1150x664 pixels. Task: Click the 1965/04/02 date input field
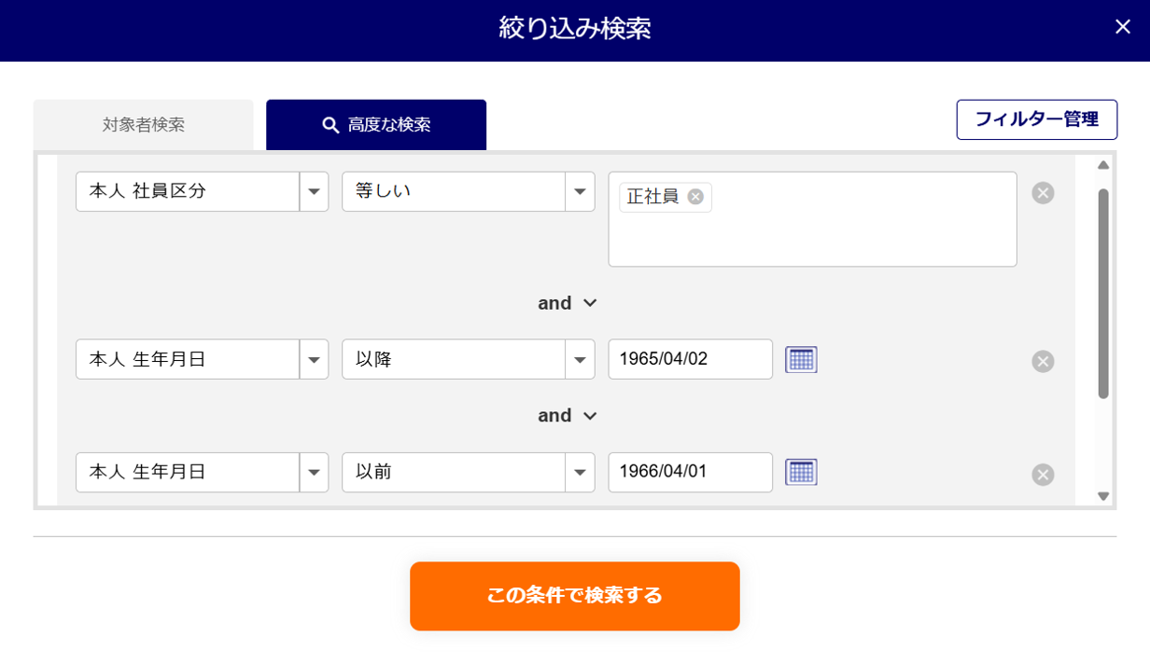pos(690,359)
